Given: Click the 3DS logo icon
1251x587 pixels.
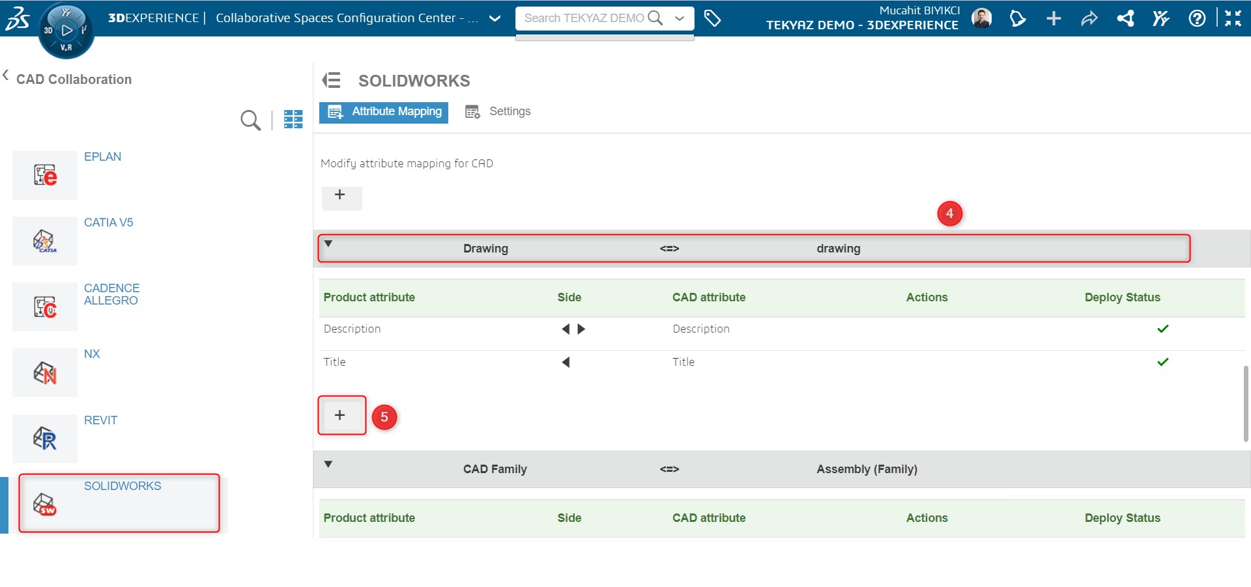Looking at the screenshot, I should click(x=18, y=18).
